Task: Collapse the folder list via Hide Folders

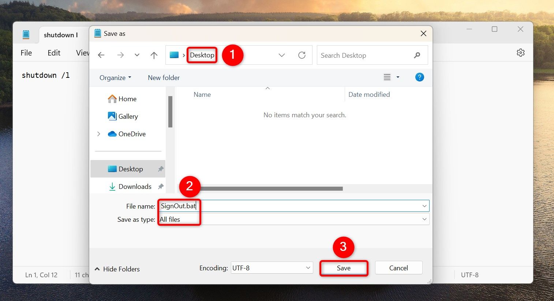Action: [x=117, y=269]
